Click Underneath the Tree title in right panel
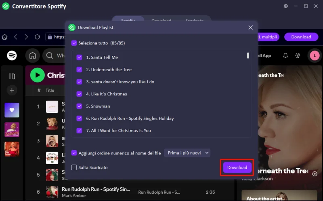323x201 pixels. click(283, 171)
